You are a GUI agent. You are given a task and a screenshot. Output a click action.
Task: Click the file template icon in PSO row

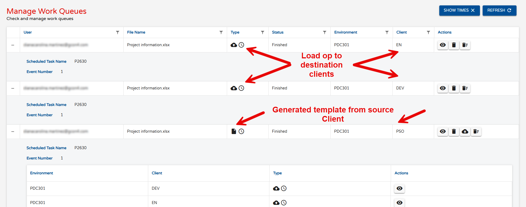pos(234,131)
